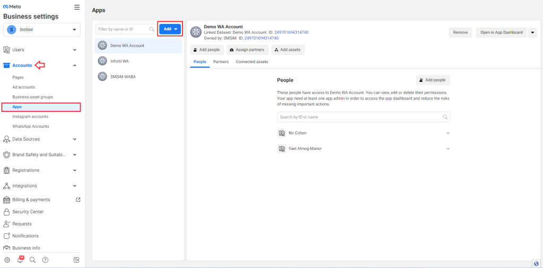Viewport: 543px width, 268px height.
Task: Click the Requests person icon
Action: [6, 224]
